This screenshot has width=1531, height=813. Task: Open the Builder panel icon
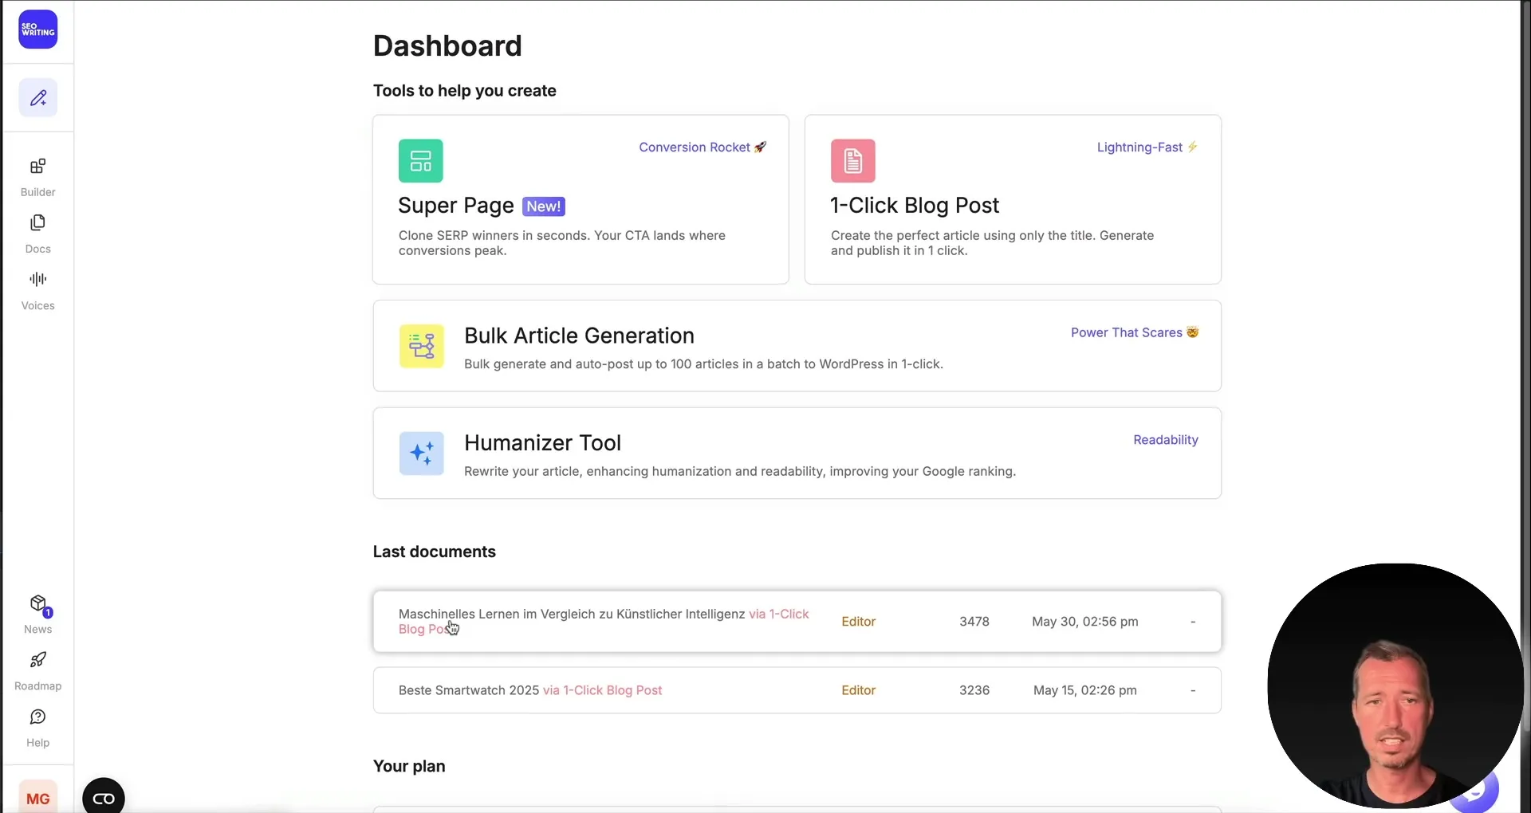tap(37, 167)
